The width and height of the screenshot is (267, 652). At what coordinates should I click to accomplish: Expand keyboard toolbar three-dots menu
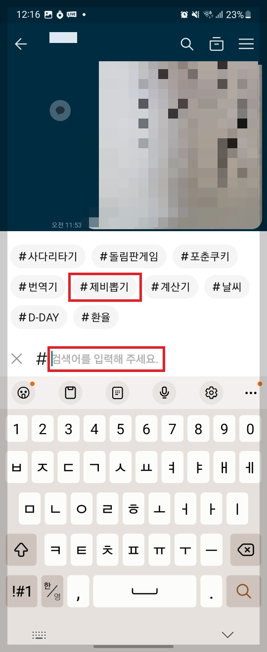coord(251,393)
